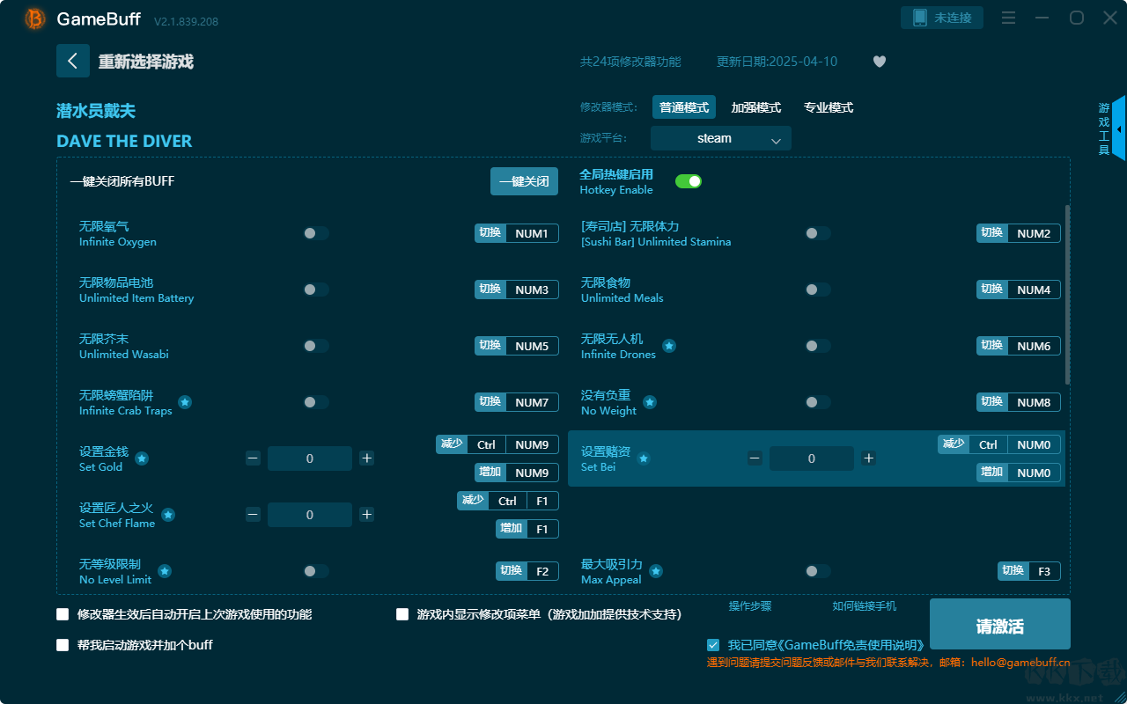This screenshot has width=1127, height=704.
Task: Click the star badge next to 设置匠人之火
Action: pyautogui.click(x=168, y=515)
